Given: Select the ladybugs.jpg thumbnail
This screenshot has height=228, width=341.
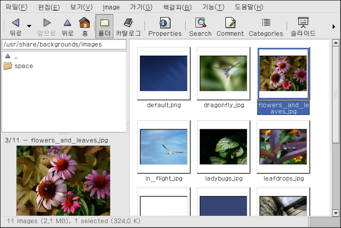Looking at the screenshot, I should coord(223,146).
